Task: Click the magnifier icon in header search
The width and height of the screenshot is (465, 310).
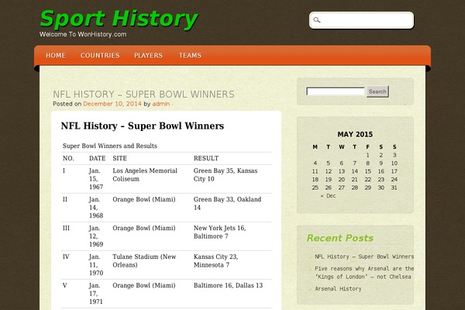Action: pyautogui.click(x=317, y=20)
